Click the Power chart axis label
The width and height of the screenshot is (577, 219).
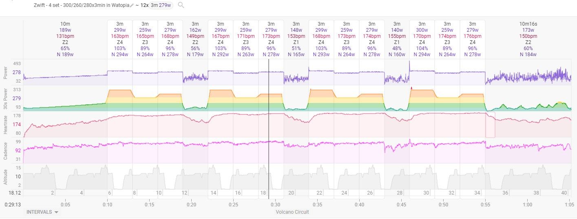pos(5,72)
